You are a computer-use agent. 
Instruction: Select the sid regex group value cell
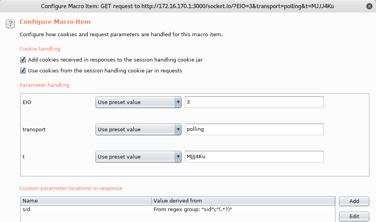point(243,209)
